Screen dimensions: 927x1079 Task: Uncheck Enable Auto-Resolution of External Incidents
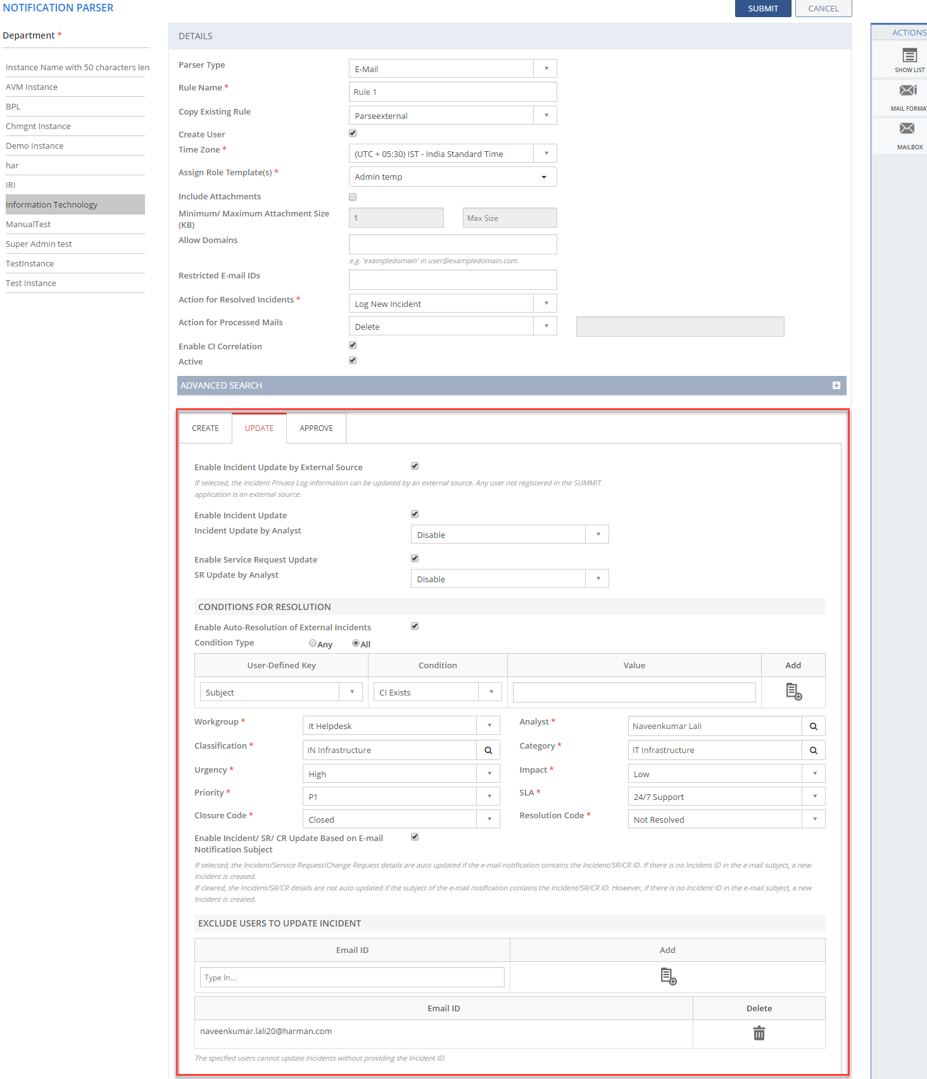[x=415, y=627]
